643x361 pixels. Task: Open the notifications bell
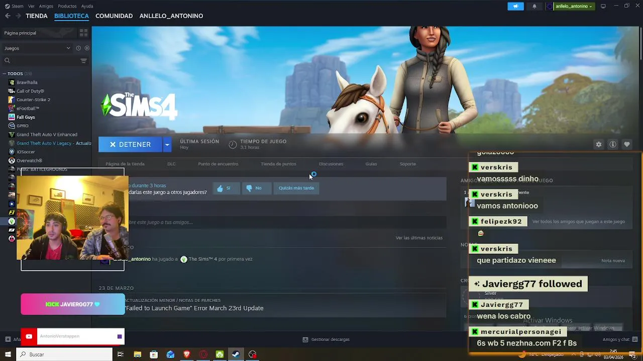tap(534, 6)
